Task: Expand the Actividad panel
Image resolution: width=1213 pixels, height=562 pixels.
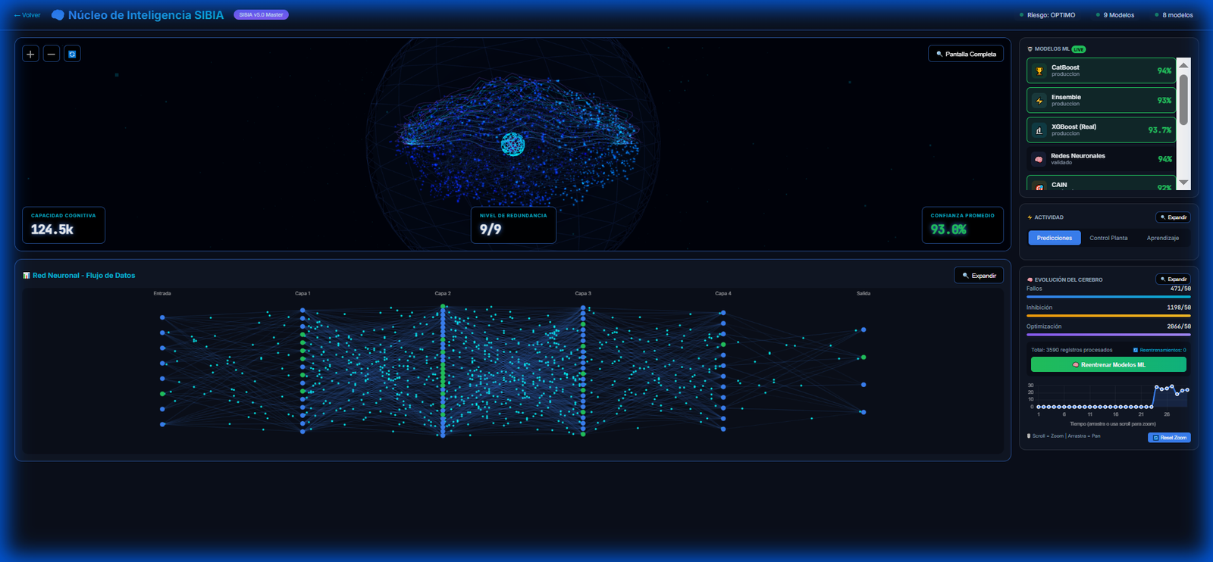Action: [1173, 217]
